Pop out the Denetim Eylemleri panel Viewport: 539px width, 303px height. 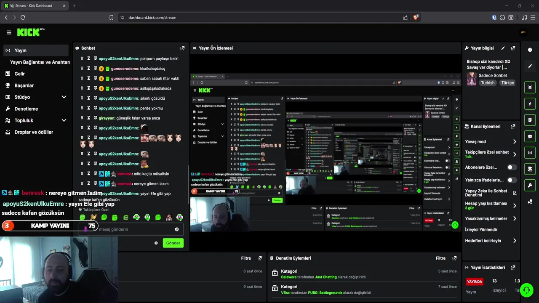click(x=454, y=258)
